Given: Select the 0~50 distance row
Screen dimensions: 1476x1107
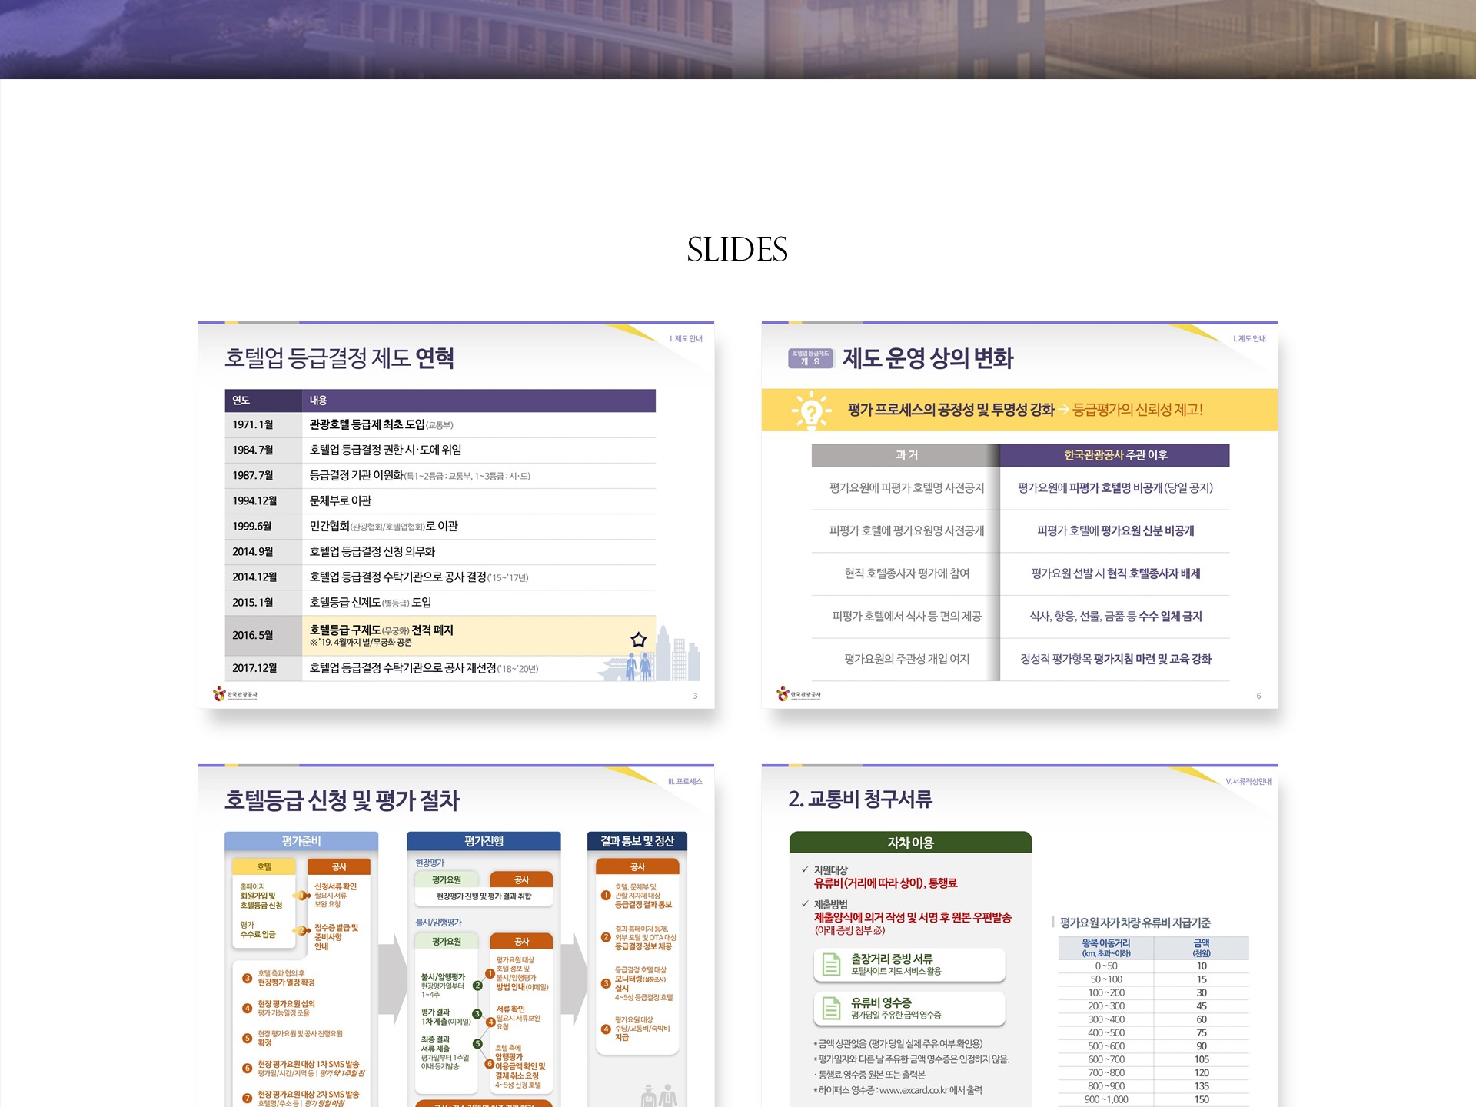Looking at the screenshot, I should point(1153,966).
